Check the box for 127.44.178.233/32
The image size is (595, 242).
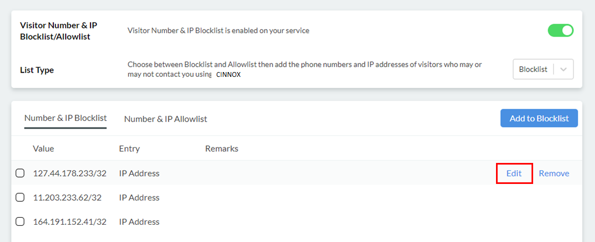(x=20, y=173)
